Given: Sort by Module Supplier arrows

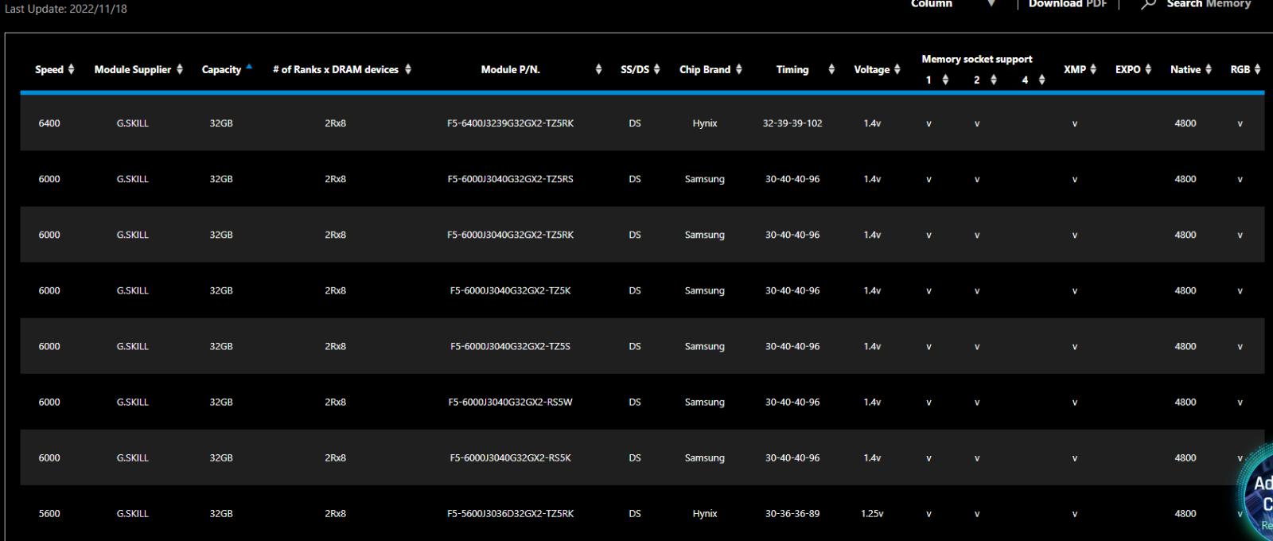Looking at the screenshot, I should coord(180,69).
